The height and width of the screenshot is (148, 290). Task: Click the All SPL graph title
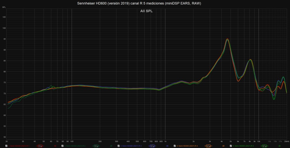click(146, 11)
